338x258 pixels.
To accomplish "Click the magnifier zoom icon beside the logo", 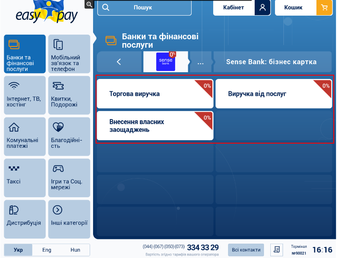I will (89, 4).
